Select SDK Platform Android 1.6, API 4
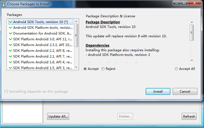Image resolution: width=204 pixels, height=128 pixels. (41, 62)
